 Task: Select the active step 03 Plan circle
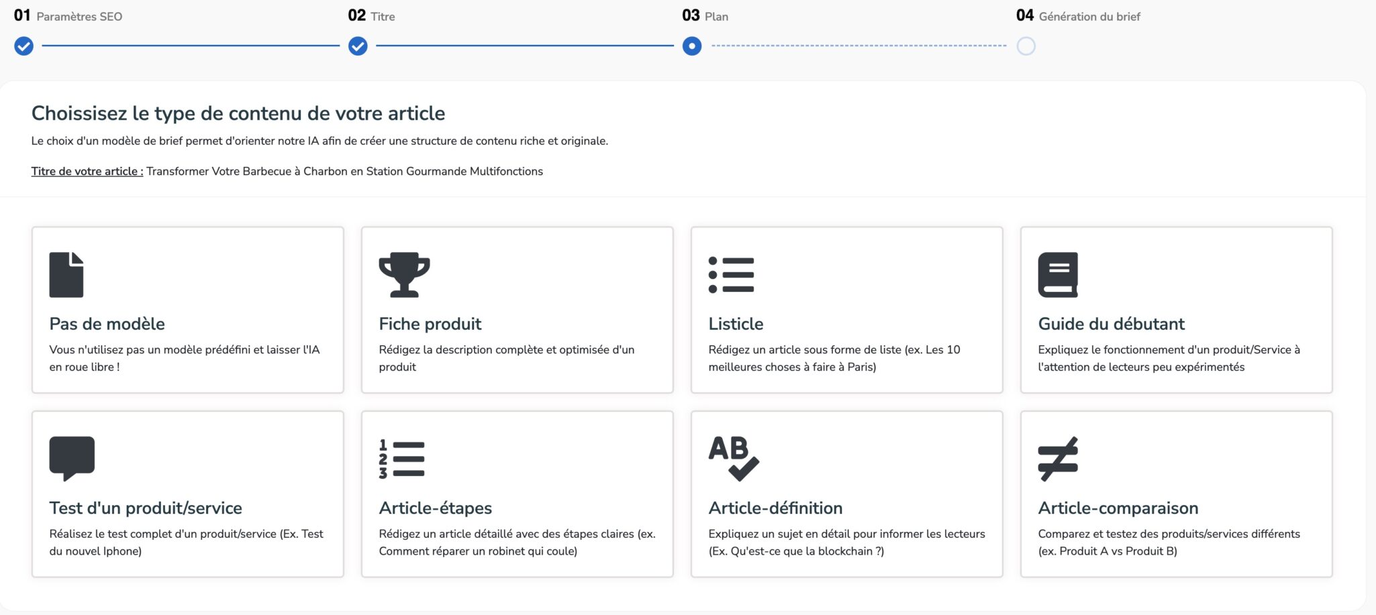click(692, 46)
